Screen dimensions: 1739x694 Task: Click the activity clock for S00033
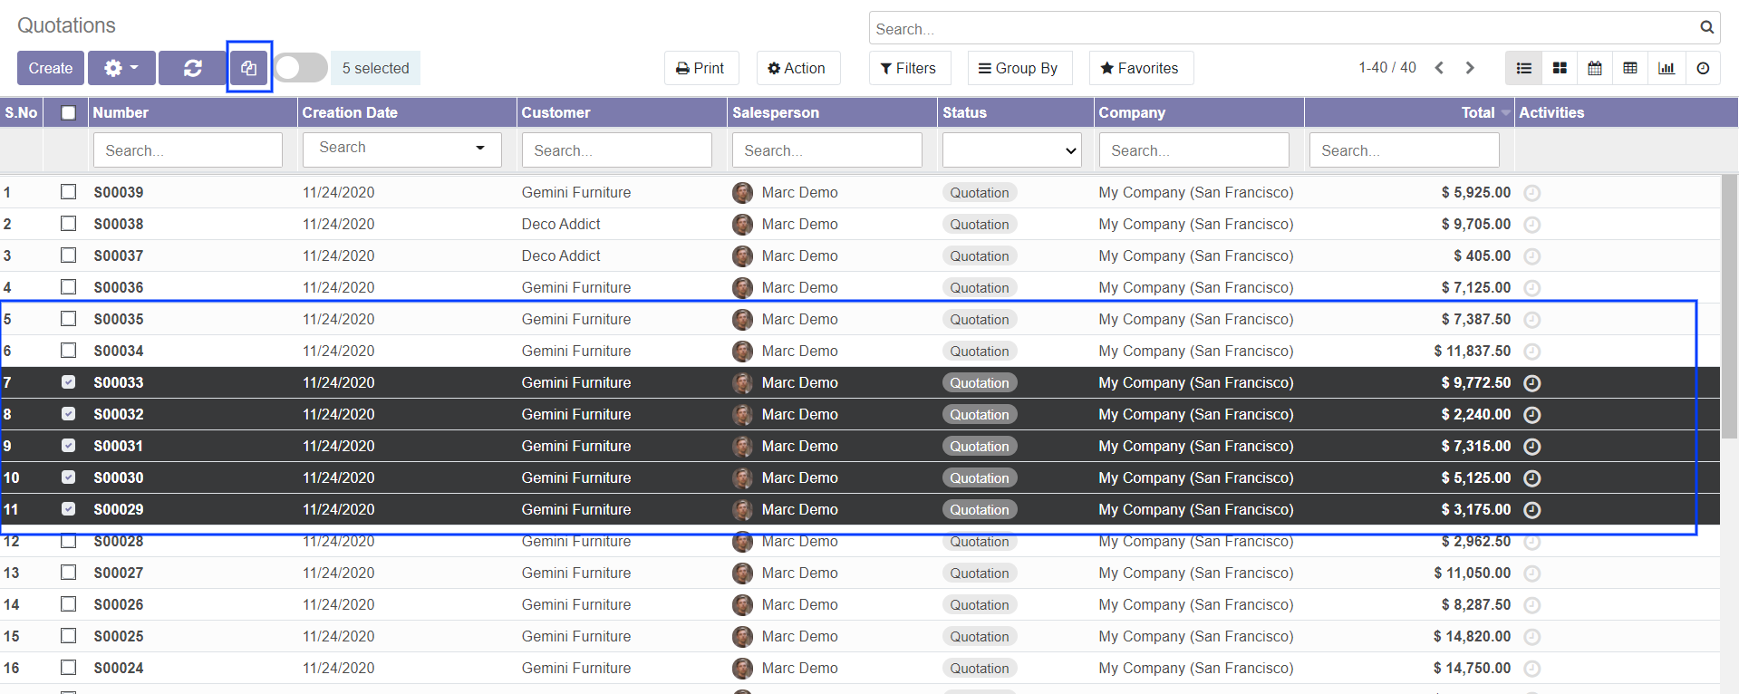1531,383
